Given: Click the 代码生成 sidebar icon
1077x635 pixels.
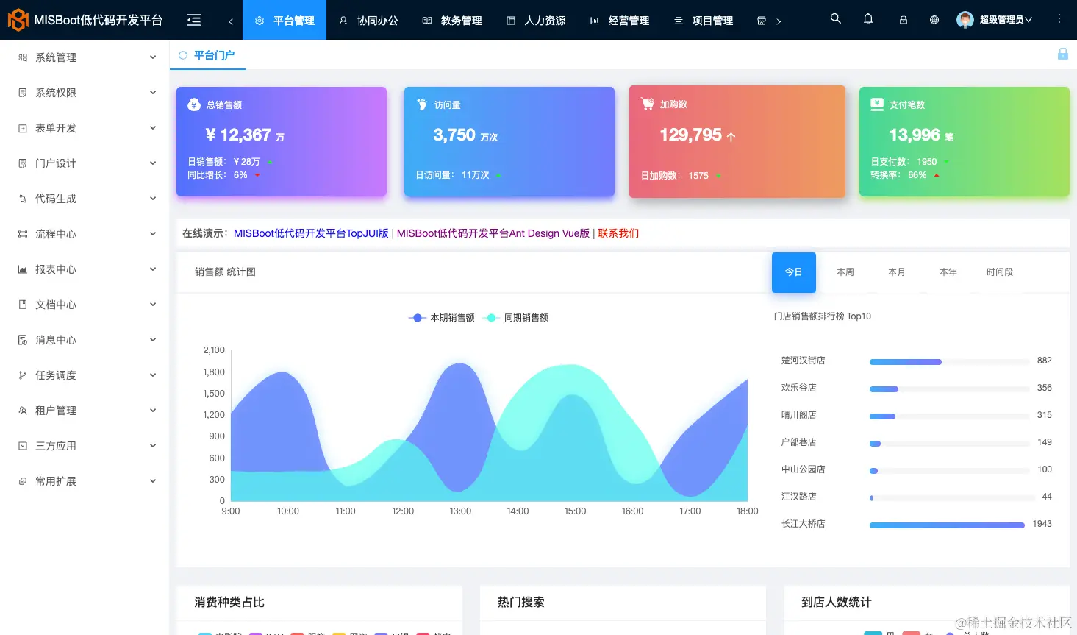Looking at the screenshot, I should point(23,199).
